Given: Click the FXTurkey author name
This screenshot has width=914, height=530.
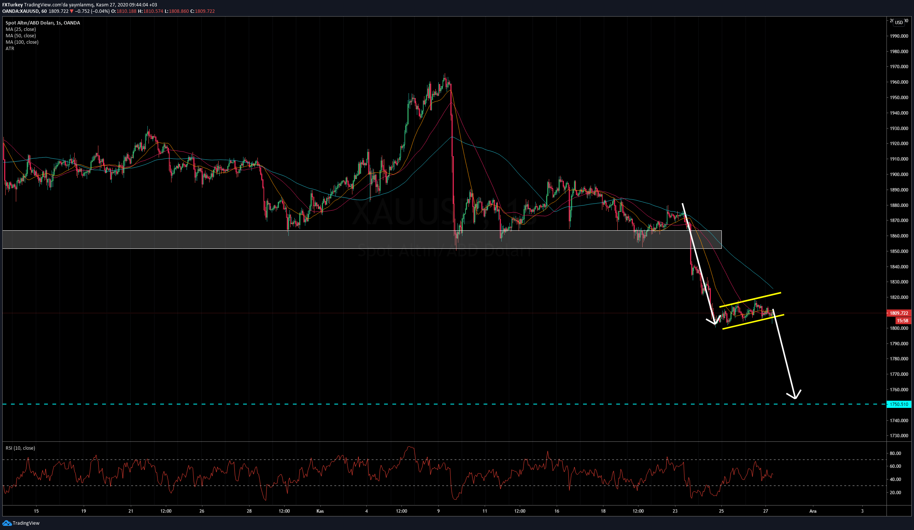Looking at the screenshot, I should [x=12, y=5].
